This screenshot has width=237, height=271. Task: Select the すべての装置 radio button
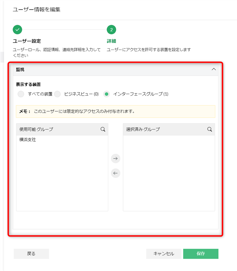pos(21,94)
